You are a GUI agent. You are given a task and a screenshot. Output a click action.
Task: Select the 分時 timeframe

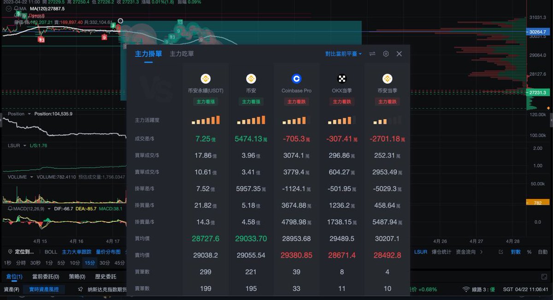pyautogui.click(x=21, y=263)
